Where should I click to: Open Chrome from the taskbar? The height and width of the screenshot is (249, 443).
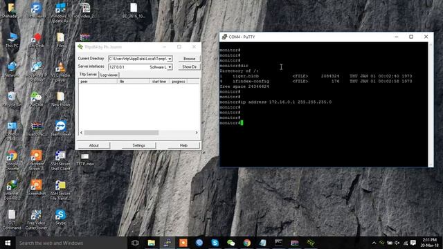tap(247, 243)
